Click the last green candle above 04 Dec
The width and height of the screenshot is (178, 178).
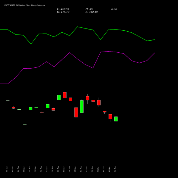coord(116,119)
